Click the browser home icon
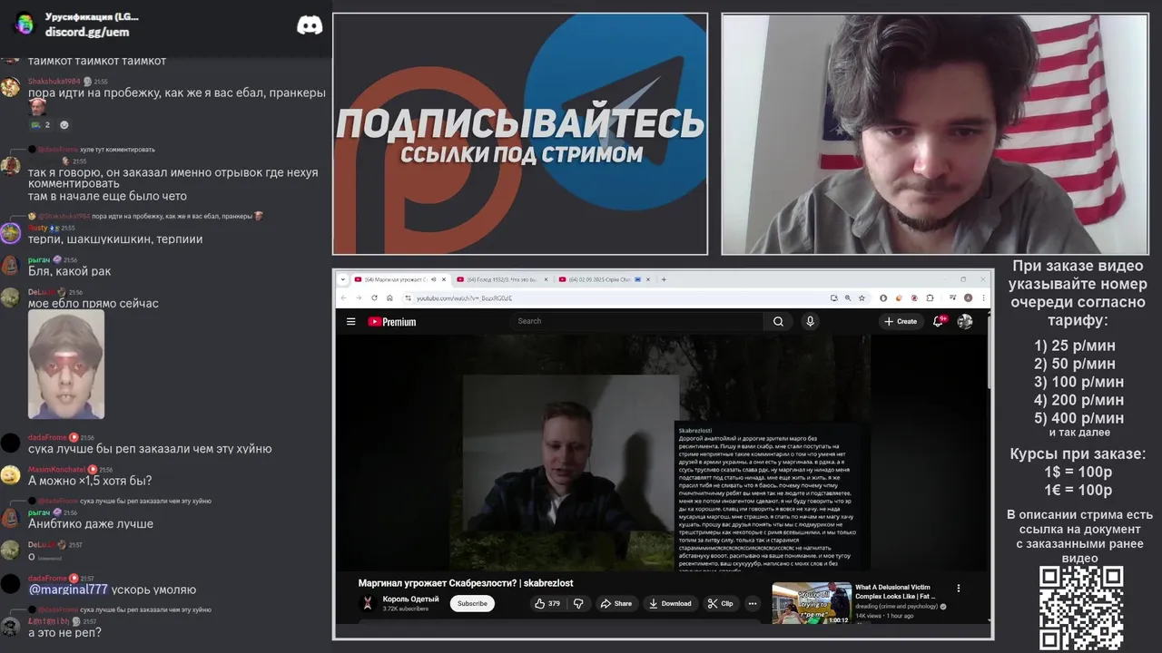The image size is (1162, 653). click(389, 297)
